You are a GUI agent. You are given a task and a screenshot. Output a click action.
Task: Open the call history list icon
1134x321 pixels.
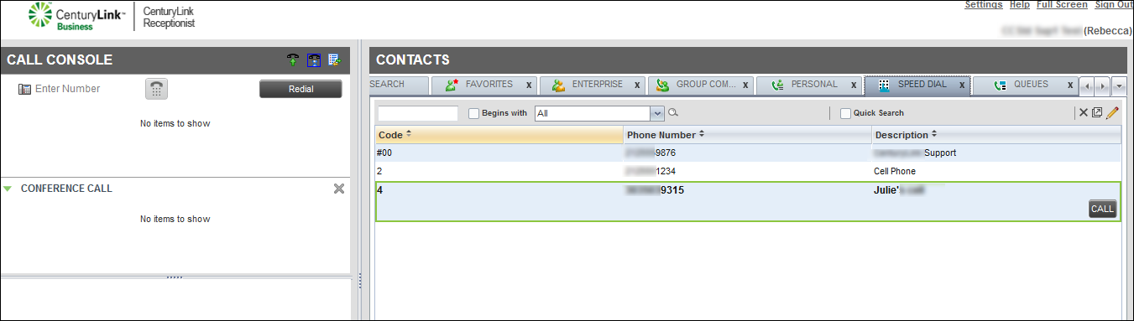335,60
